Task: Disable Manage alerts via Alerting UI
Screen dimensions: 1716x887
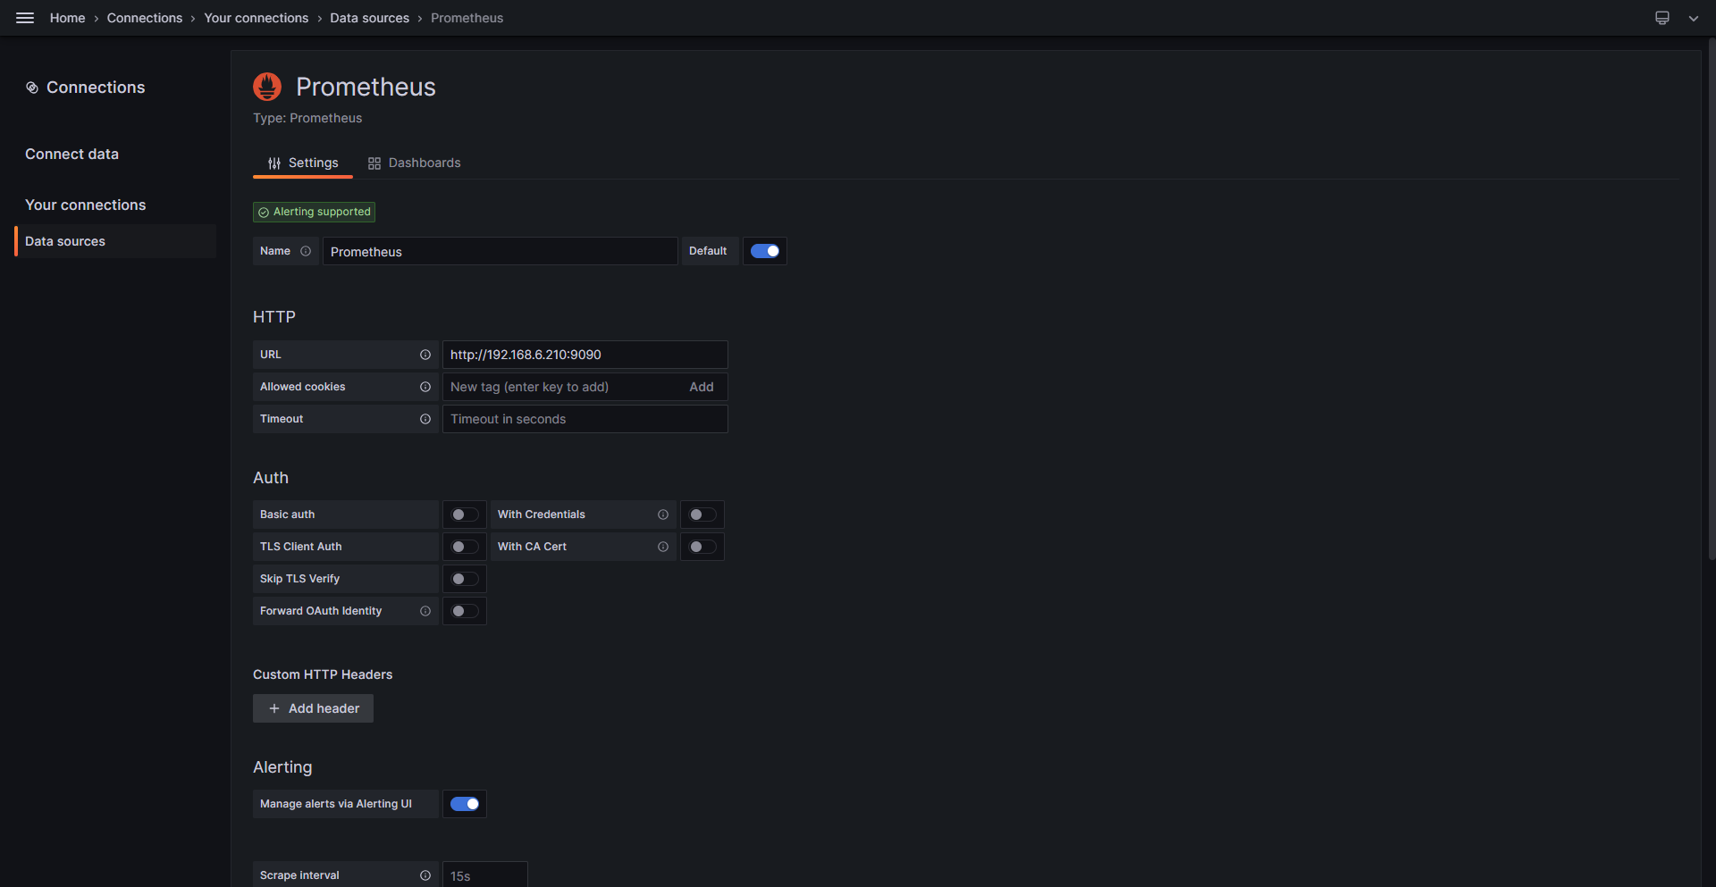Action: [465, 804]
